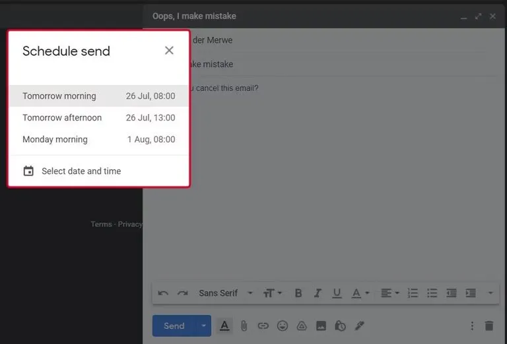Close the Schedule send dialog
Image resolution: width=507 pixels, height=344 pixels.
pos(169,51)
